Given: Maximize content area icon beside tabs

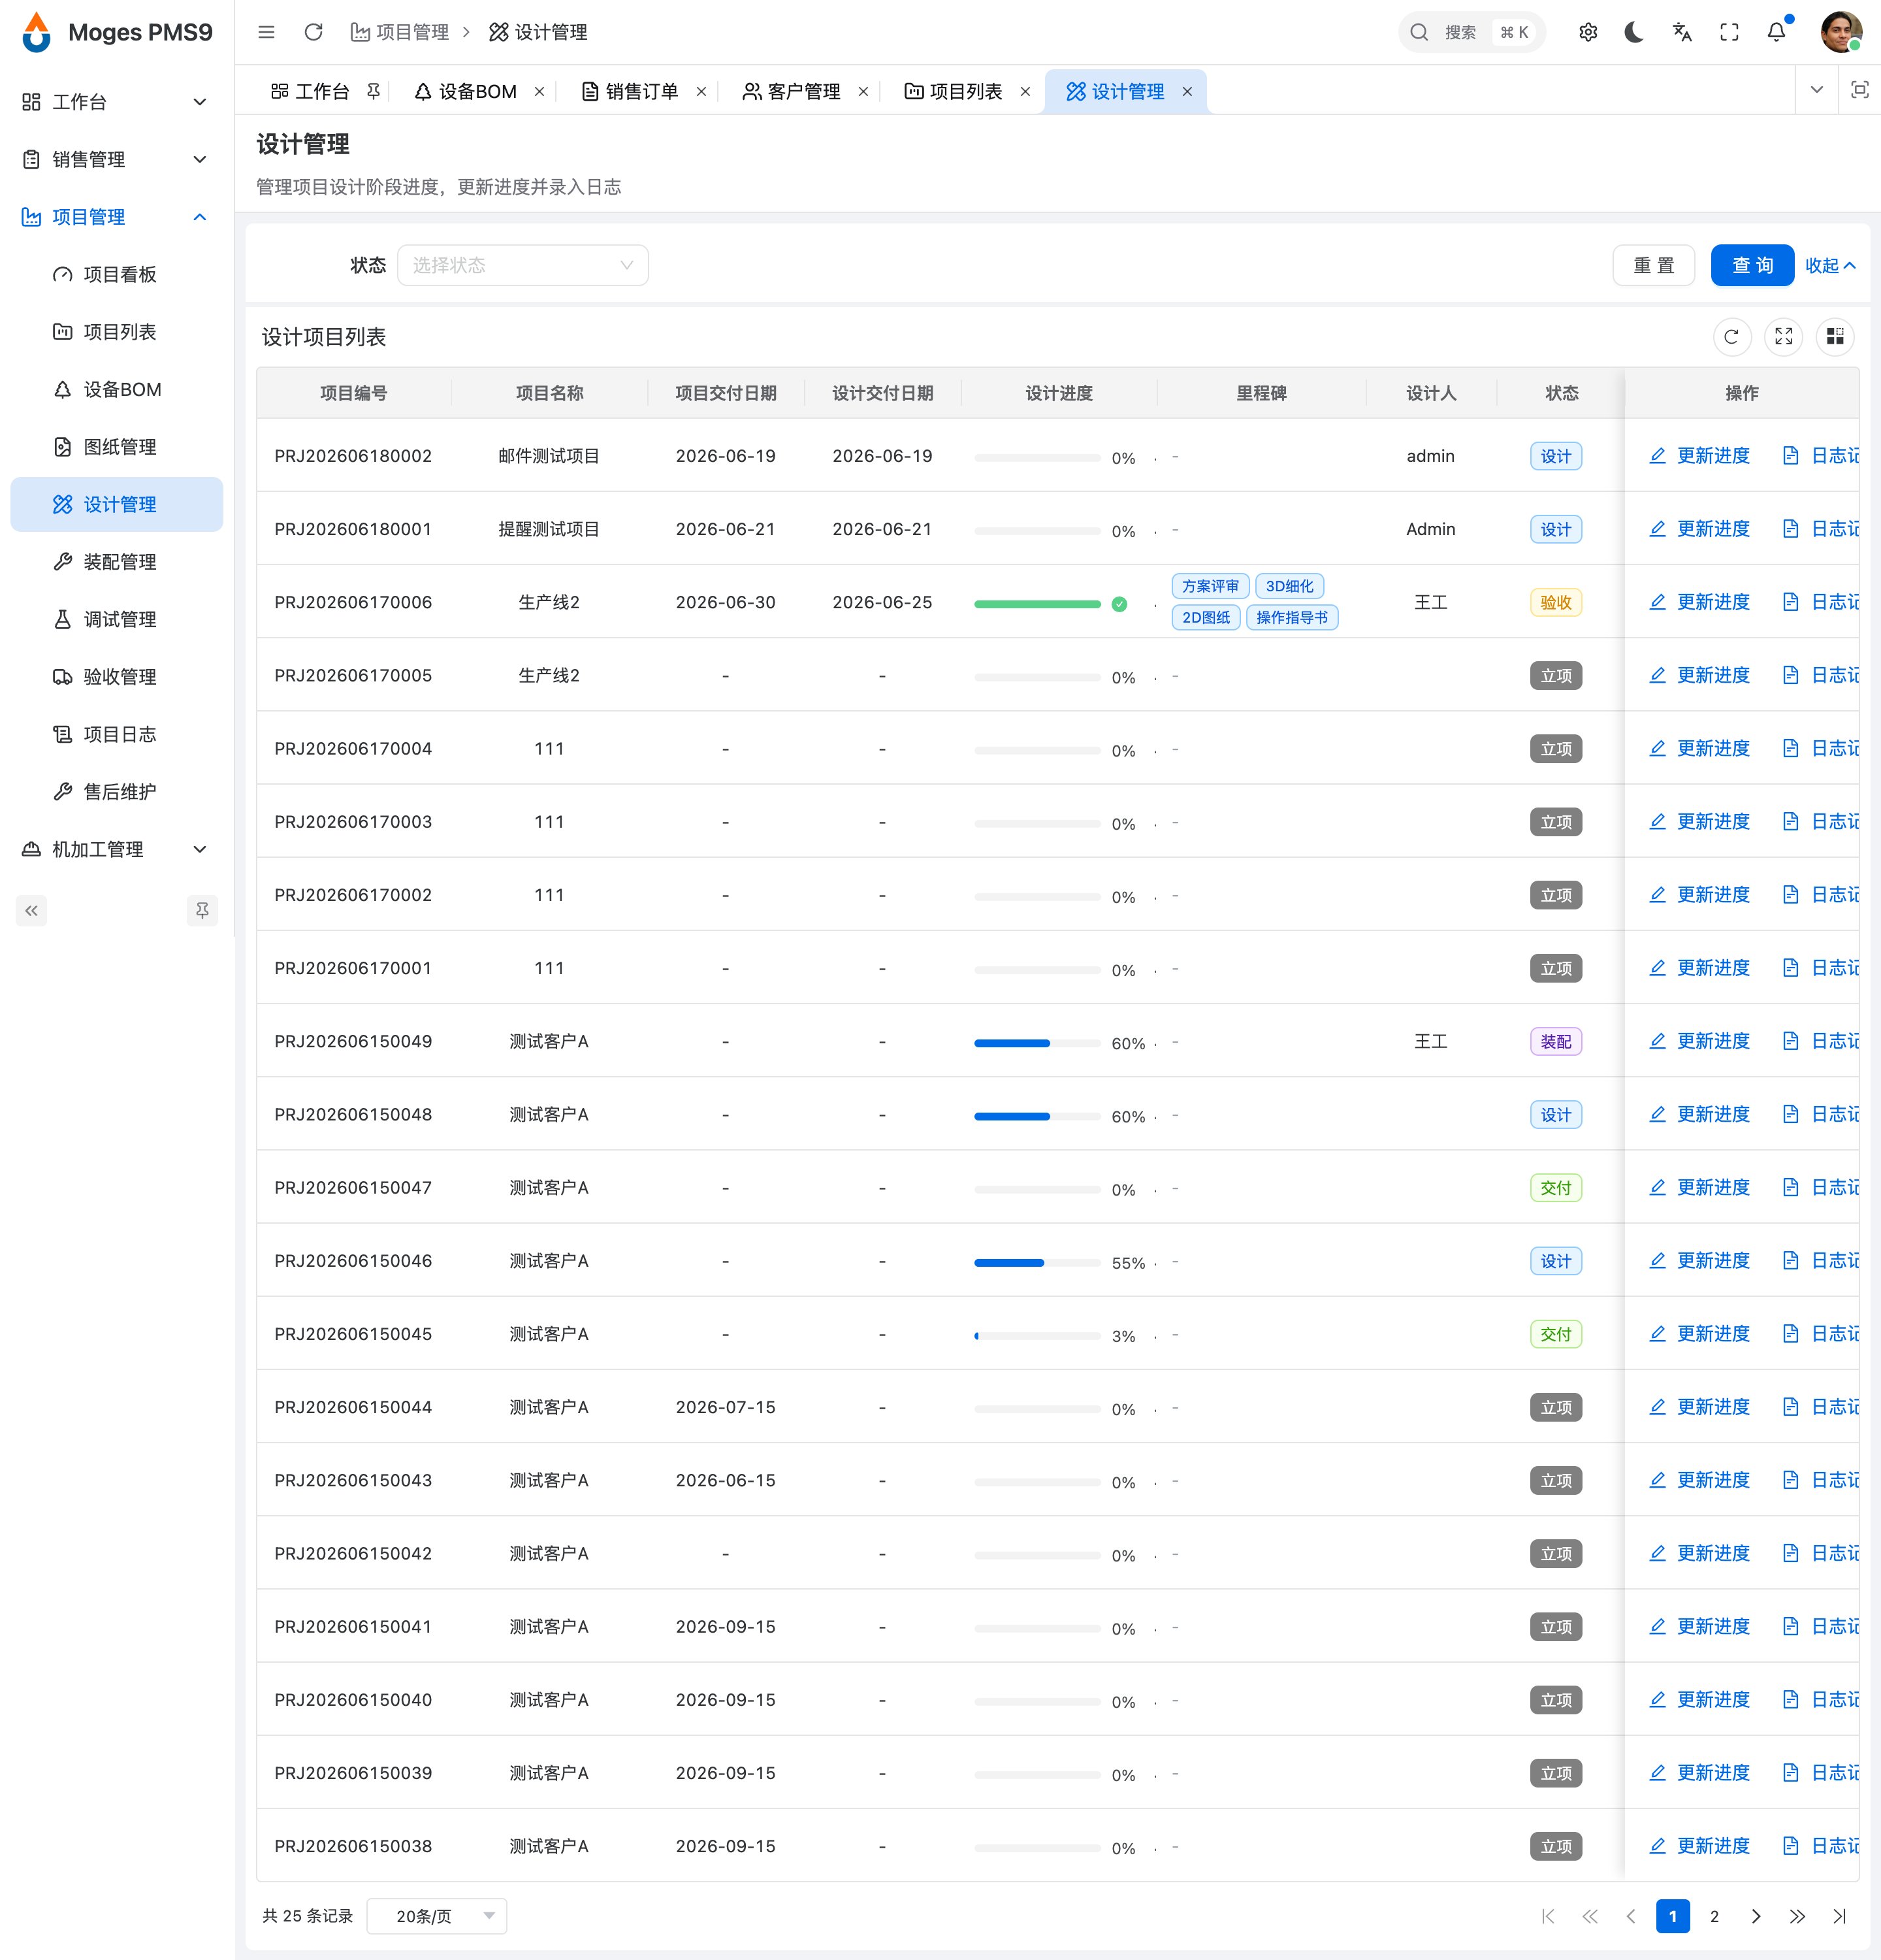Looking at the screenshot, I should 1859,90.
